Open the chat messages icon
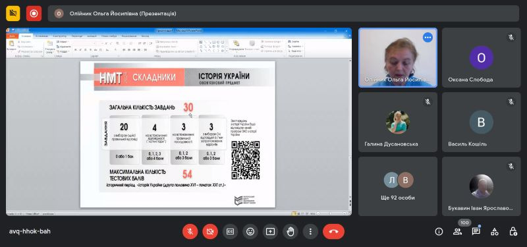527x247 pixels. (x=476, y=232)
